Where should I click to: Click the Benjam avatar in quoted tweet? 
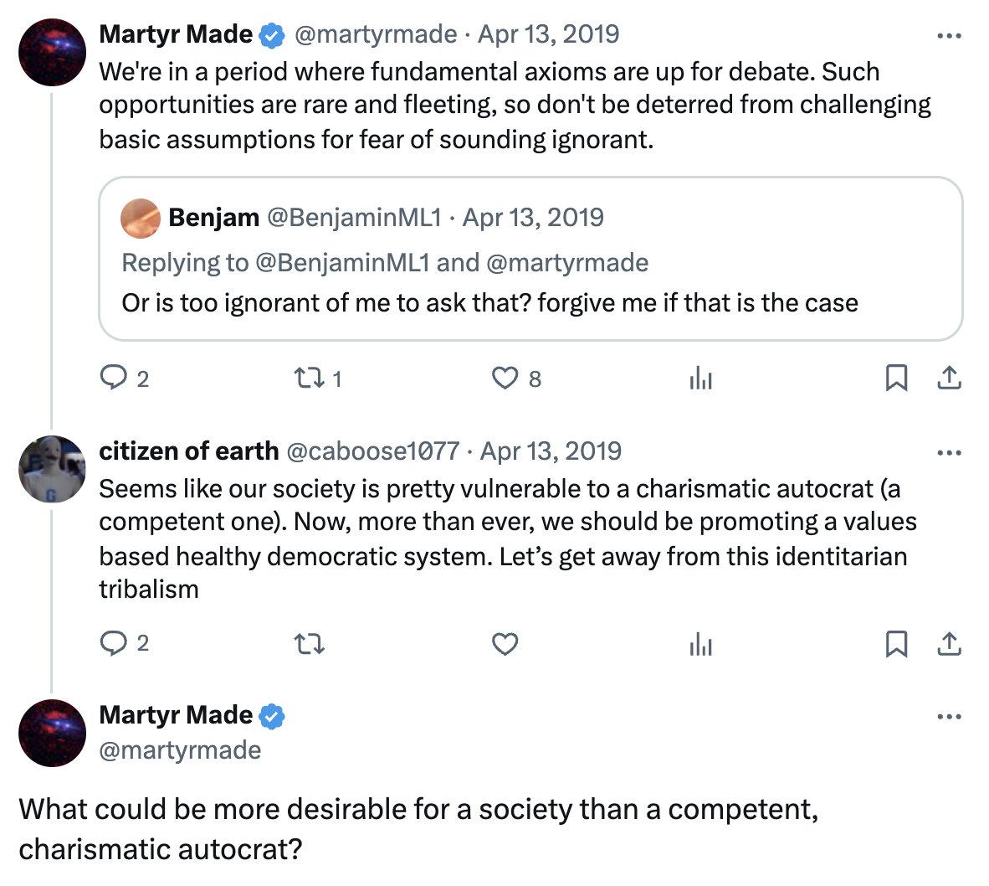coord(141,218)
